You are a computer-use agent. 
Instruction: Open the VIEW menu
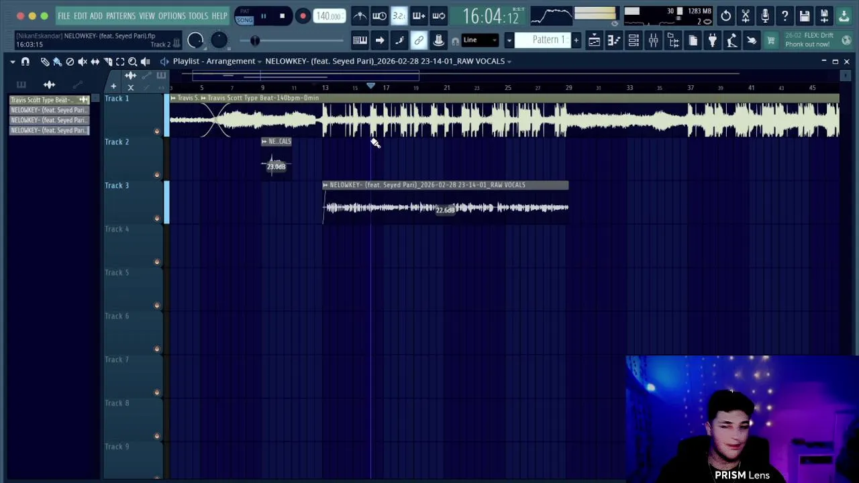[147, 15]
